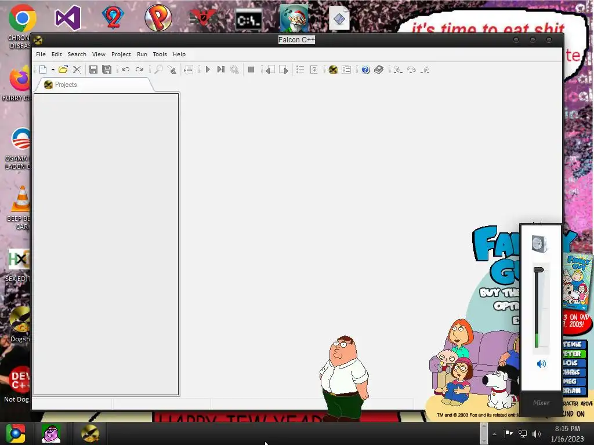Image resolution: width=594 pixels, height=445 pixels.
Task: Click the bullet list toolbar icon
Action: [x=300, y=70]
